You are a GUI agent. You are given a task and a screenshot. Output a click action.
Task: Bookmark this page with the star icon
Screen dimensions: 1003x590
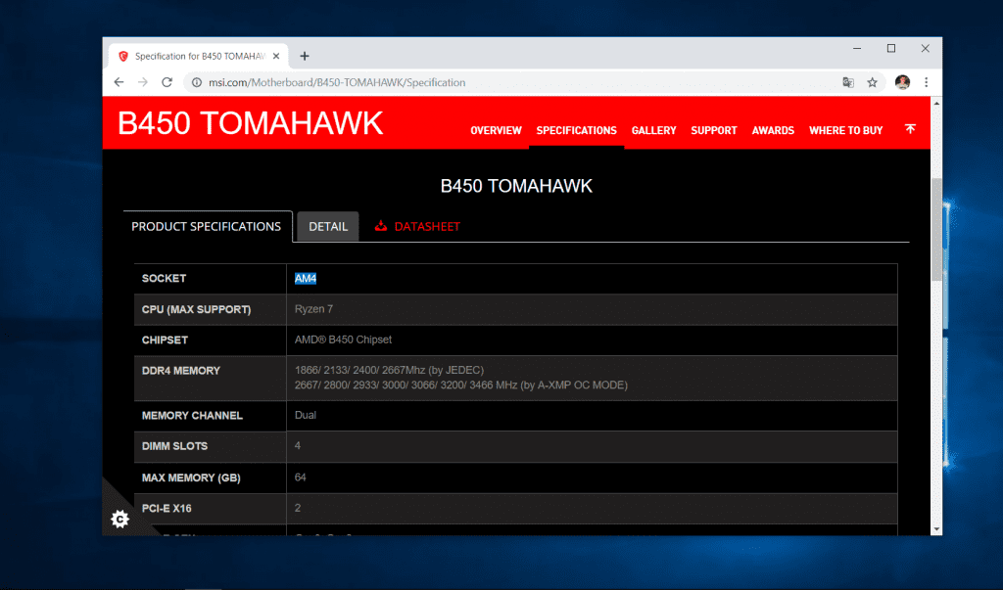click(x=872, y=82)
